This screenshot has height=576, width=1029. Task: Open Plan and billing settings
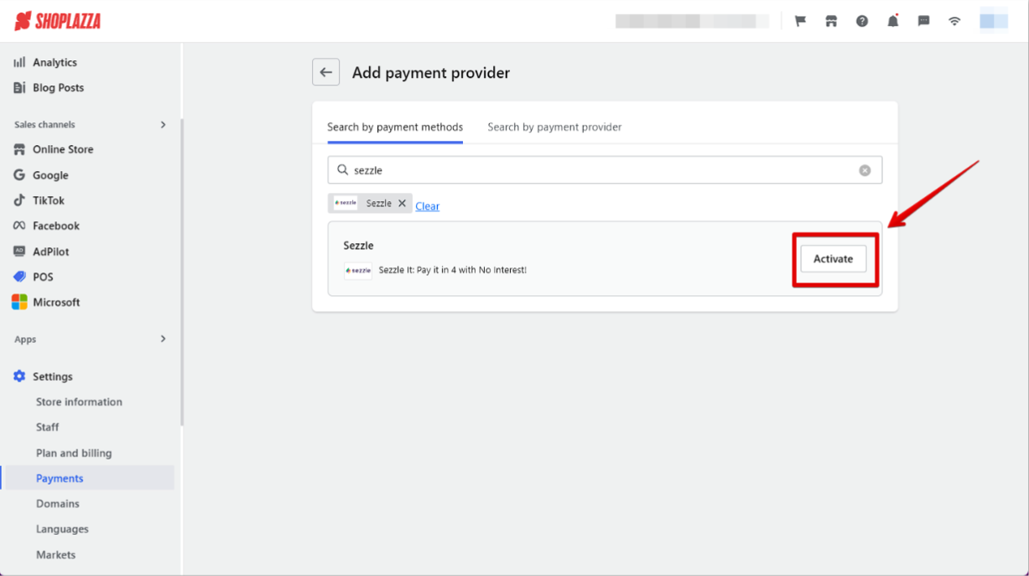click(x=74, y=453)
